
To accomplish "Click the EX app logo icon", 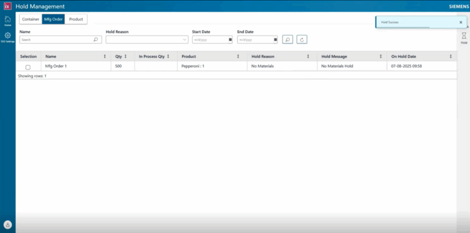I will point(7,6).
